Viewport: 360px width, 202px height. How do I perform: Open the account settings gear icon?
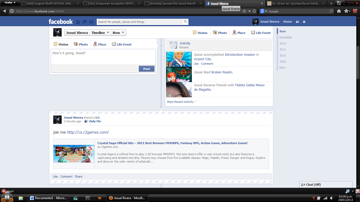coord(304,22)
